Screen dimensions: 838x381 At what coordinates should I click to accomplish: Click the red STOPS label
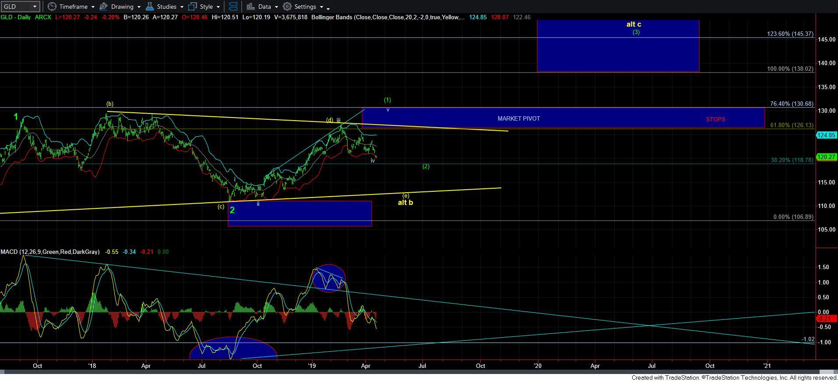coord(715,119)
